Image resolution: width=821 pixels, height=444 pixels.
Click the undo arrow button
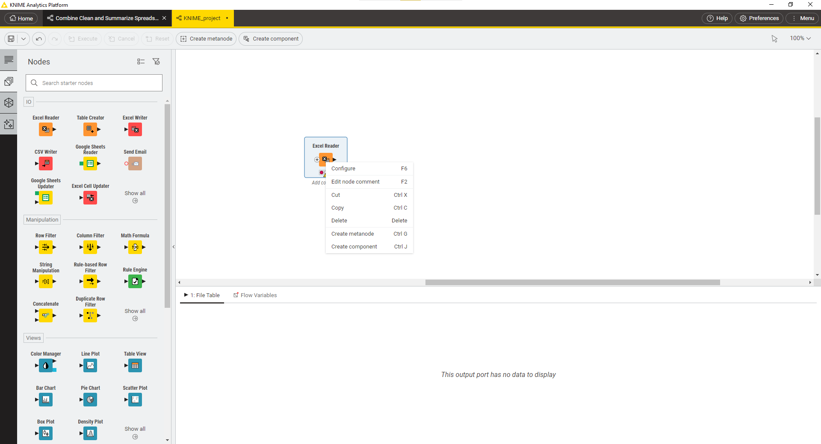click(x=39, y=39)
